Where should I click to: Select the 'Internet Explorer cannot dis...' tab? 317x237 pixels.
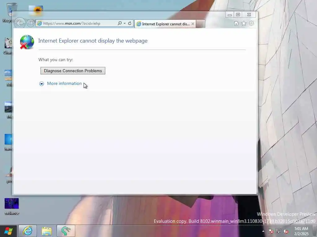[x=165, y=24]
